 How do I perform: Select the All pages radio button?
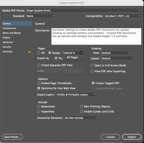(x=39, y=53)
